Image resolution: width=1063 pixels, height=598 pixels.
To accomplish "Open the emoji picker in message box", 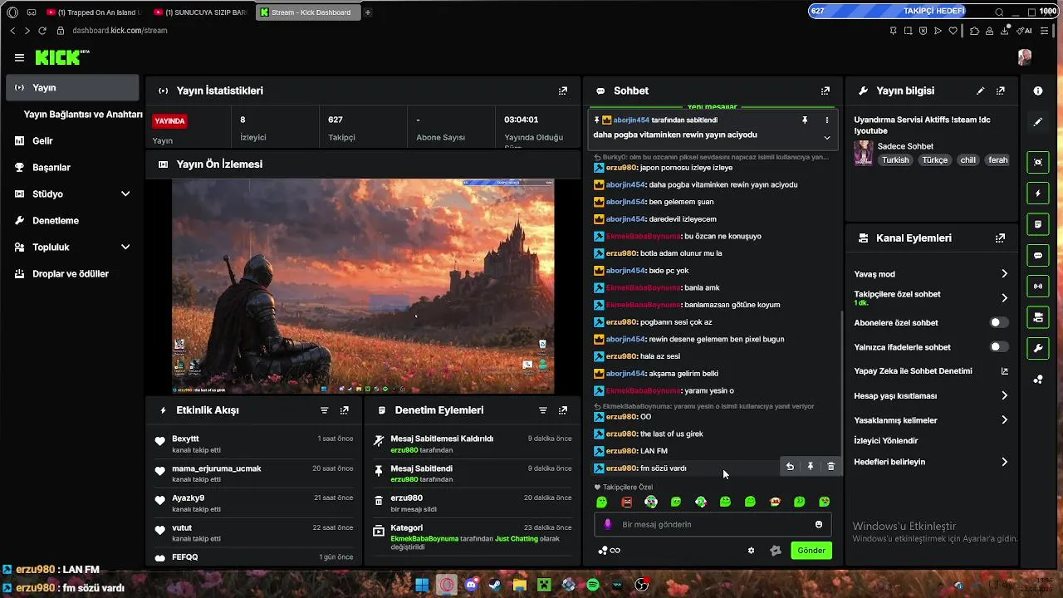I will point(819,524).
